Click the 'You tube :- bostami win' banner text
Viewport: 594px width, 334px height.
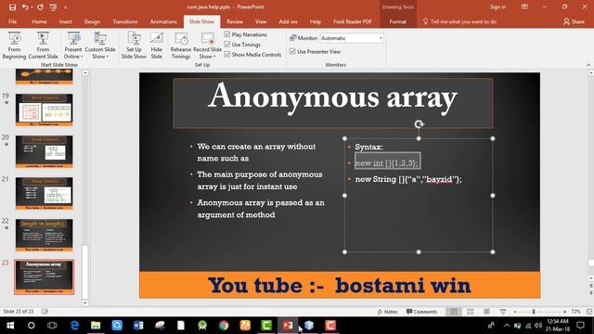[340, 285]
